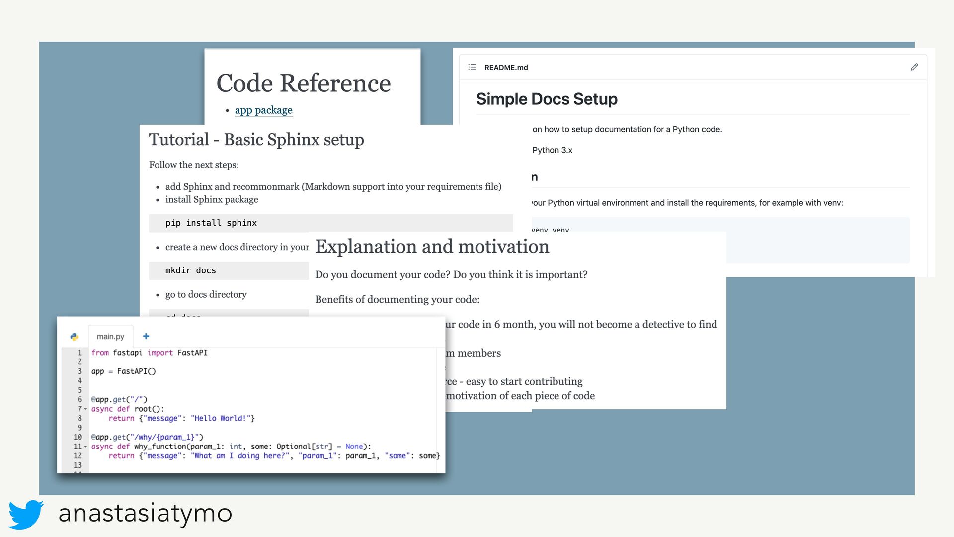This screenshot has height=537, width=954.
Task: Click the pip install sphinx code block
Action: 211,223
